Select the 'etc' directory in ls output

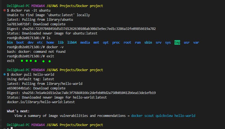point(40,43)
